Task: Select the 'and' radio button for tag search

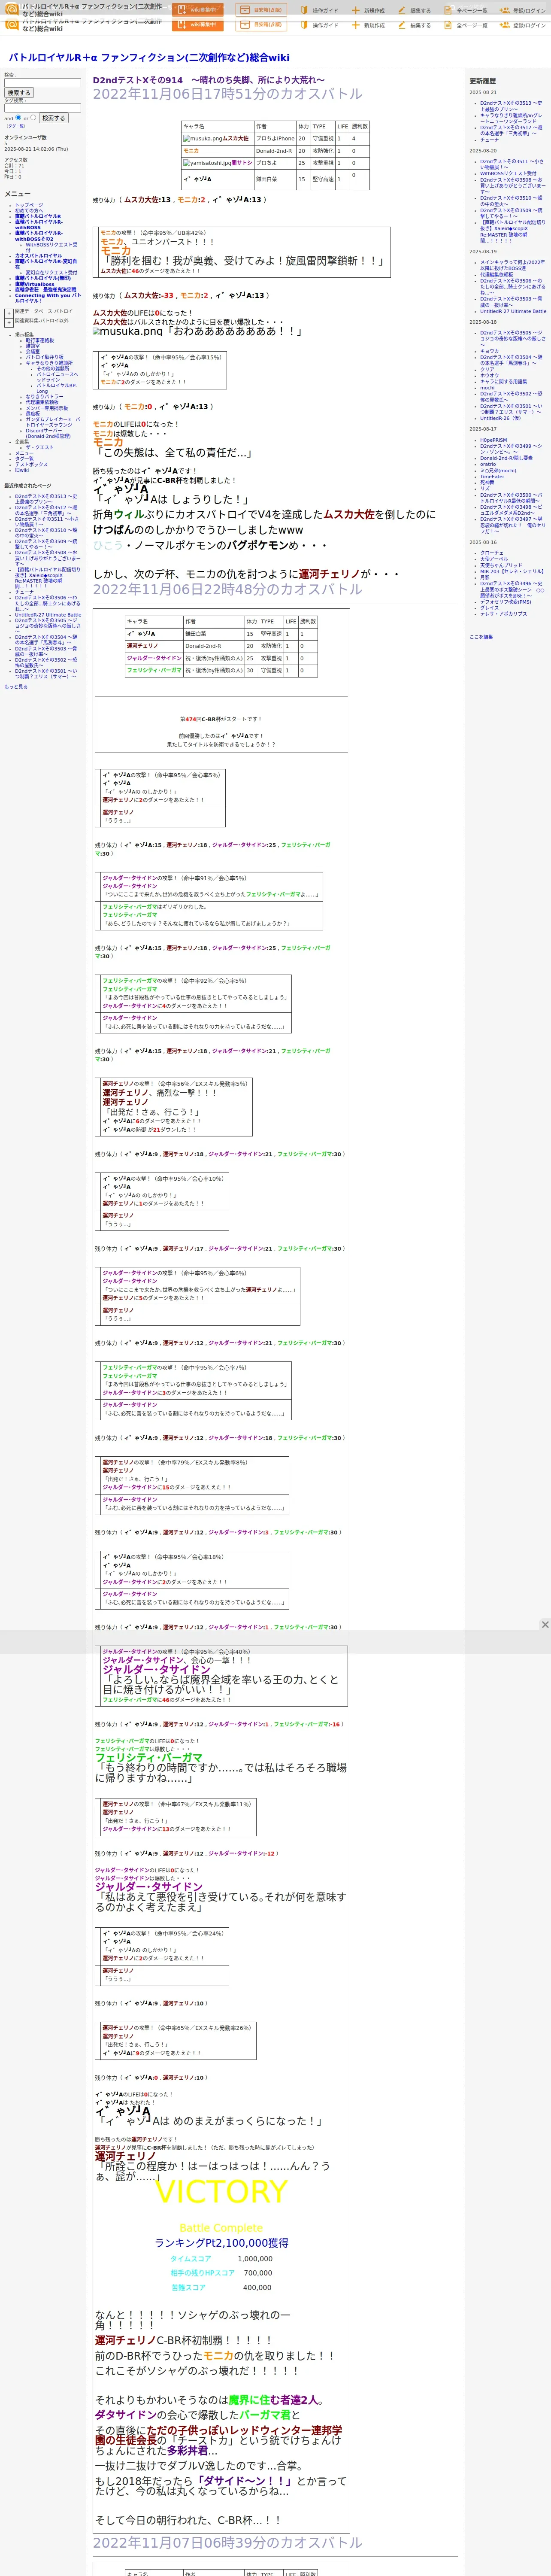Action: click(x=18, y=117)
